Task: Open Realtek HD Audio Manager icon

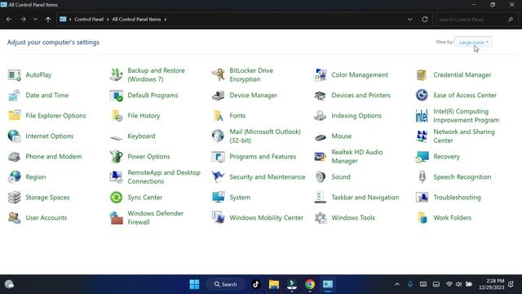Action: click(x=320, y=156)
